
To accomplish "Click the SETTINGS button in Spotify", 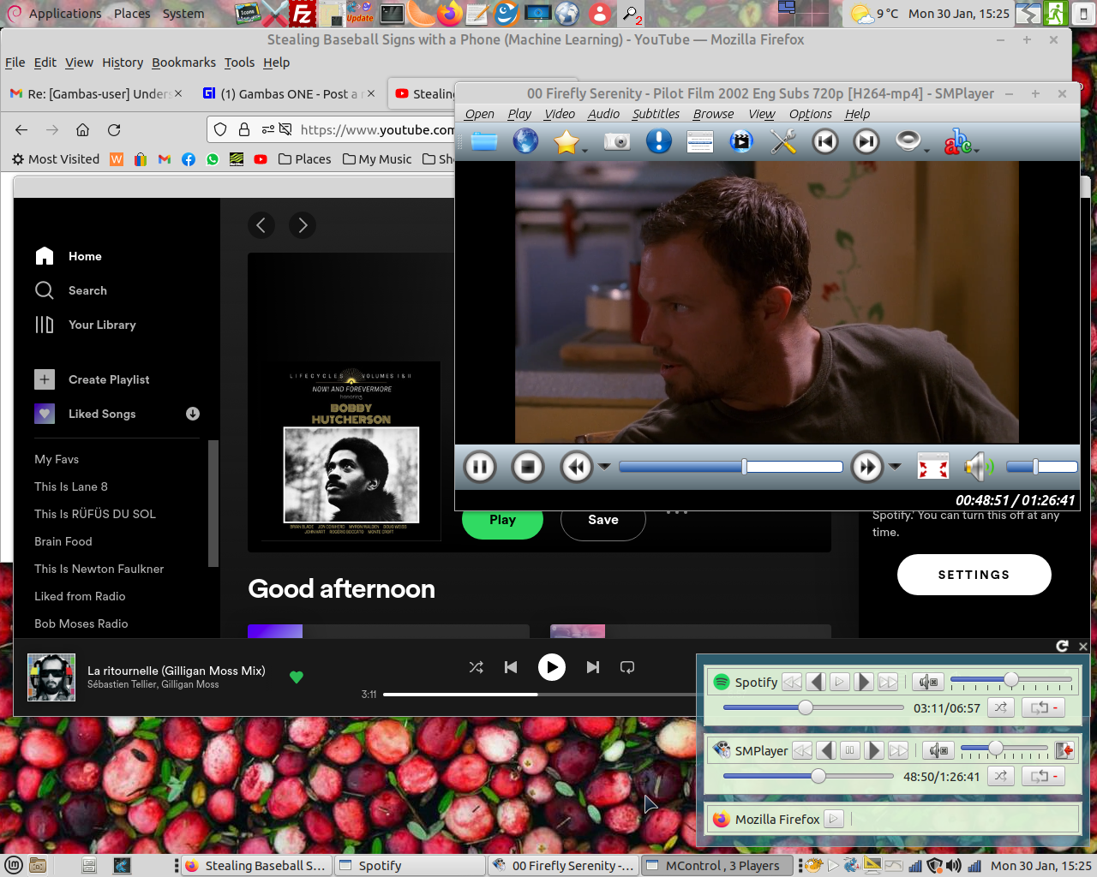I will point(974,575).
